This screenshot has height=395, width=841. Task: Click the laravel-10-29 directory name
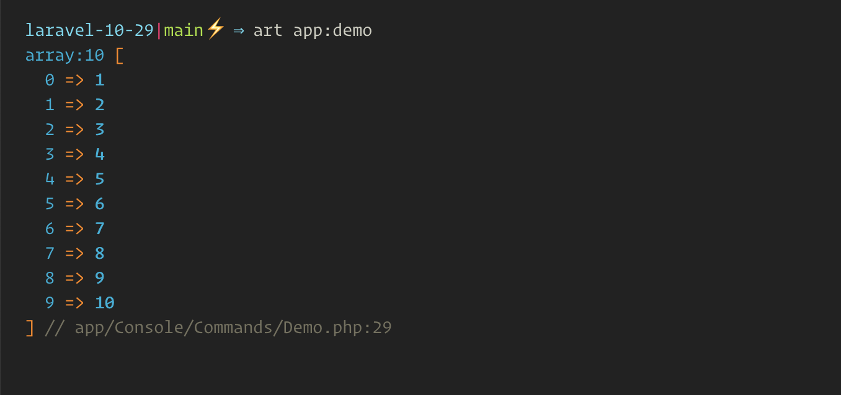click(89, 30)
